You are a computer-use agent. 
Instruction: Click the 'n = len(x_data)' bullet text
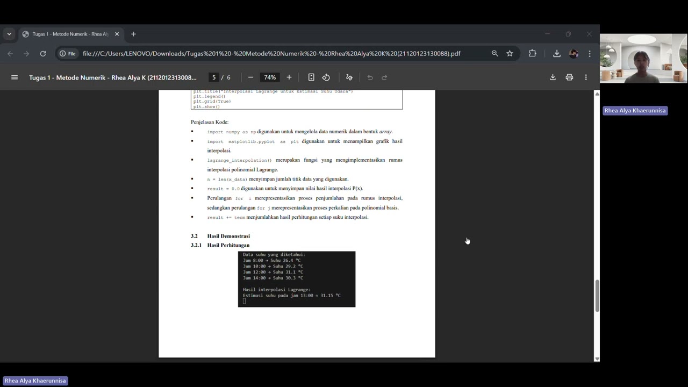[x=278, y=179]
